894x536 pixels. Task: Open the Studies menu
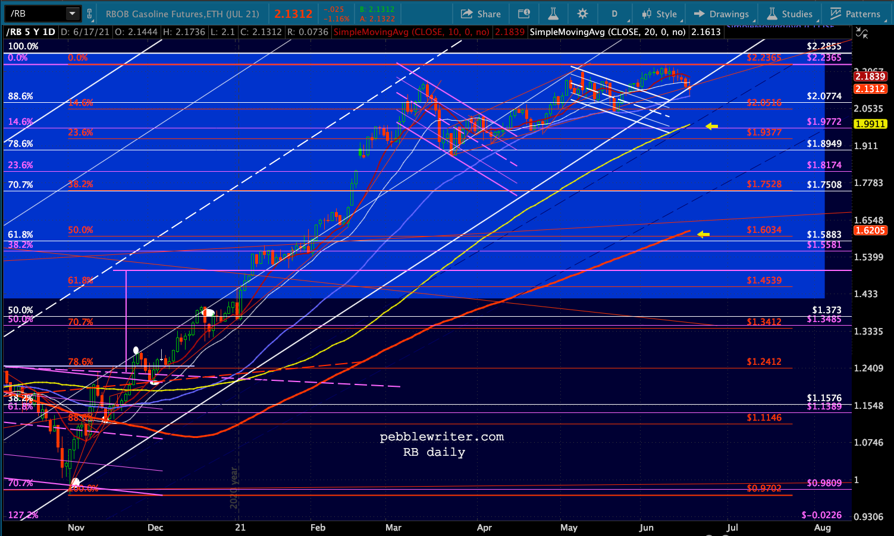(789, 14)
